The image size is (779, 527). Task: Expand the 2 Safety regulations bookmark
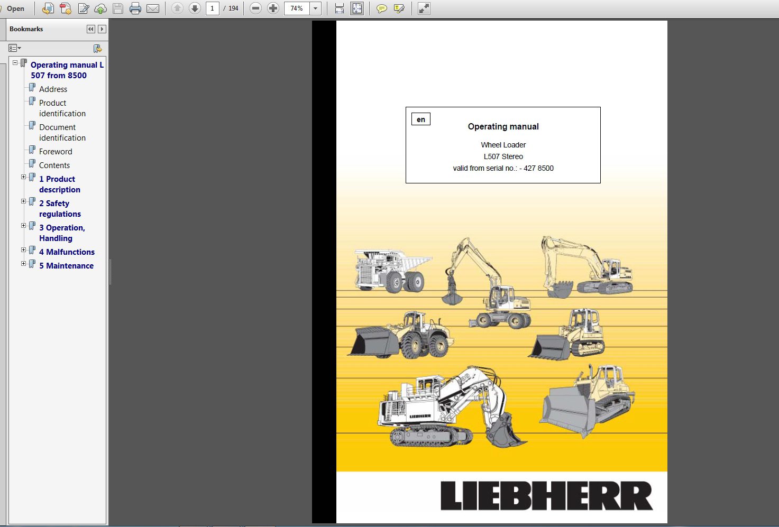(23, 201)
